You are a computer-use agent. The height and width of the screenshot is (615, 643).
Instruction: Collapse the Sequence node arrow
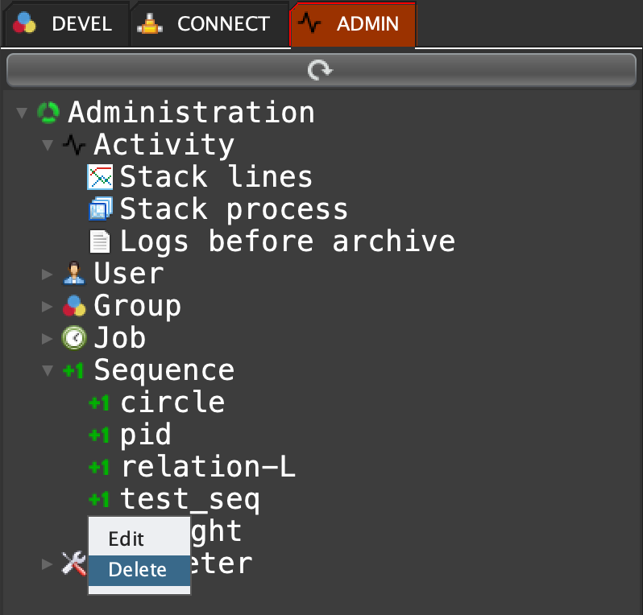tap(48, 370)
